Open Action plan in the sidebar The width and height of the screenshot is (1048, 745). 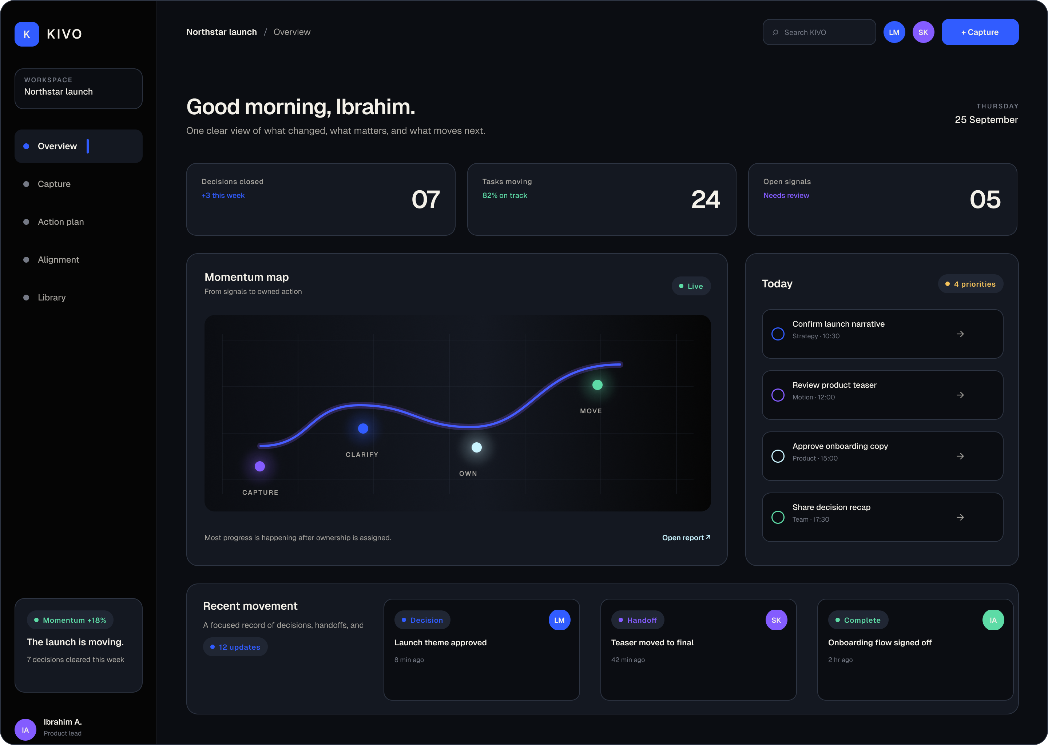[x=79, y=222]
